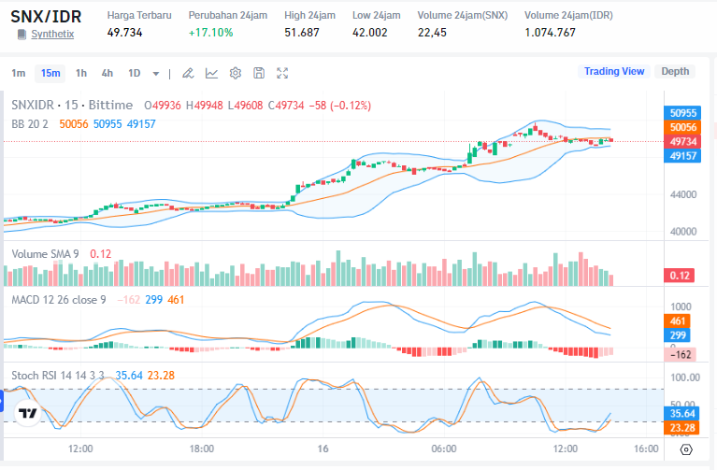Click the save chart floppy icon
The width and height of the screenshot is (717, 470).
pos(259,73)
